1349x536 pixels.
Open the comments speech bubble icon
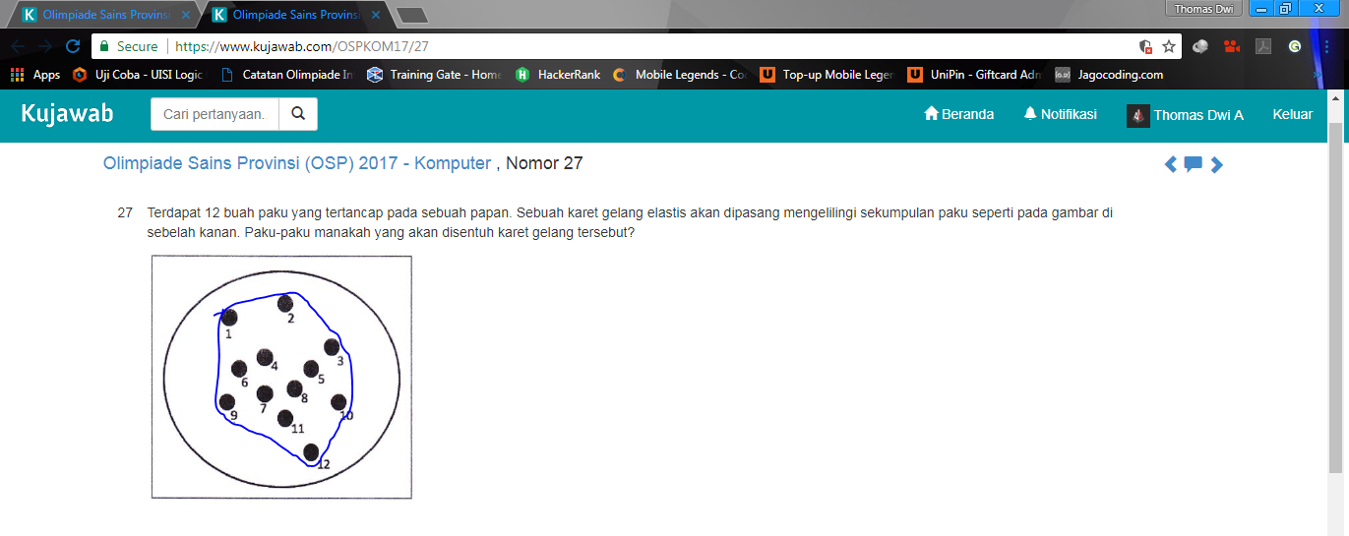[1193, 164]
